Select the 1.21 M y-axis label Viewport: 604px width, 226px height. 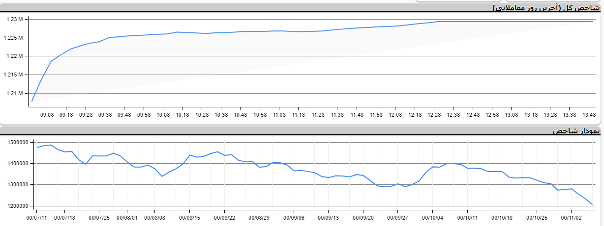click(x=15, y=93)
